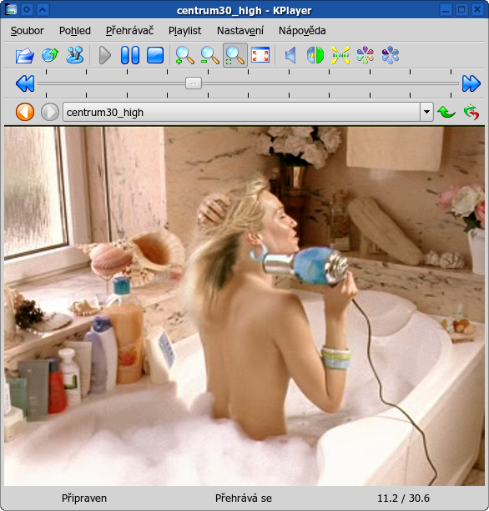Open the saturation control icon
The width and height of the screenshot is (489, 511).
point(391,55)
